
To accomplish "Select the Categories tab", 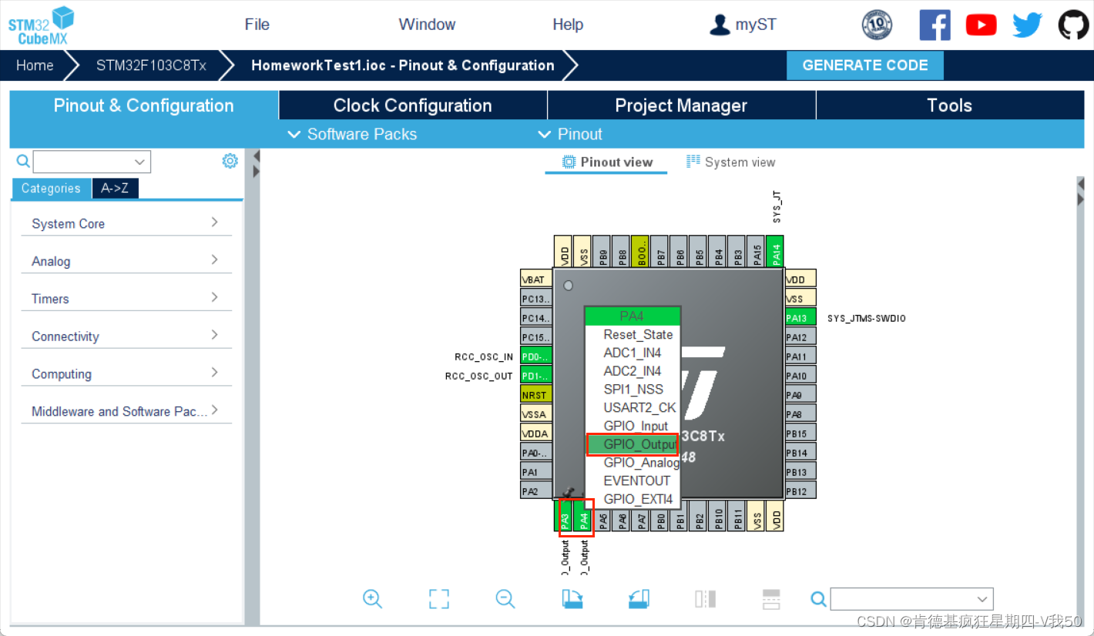I will tap(51, 189).
